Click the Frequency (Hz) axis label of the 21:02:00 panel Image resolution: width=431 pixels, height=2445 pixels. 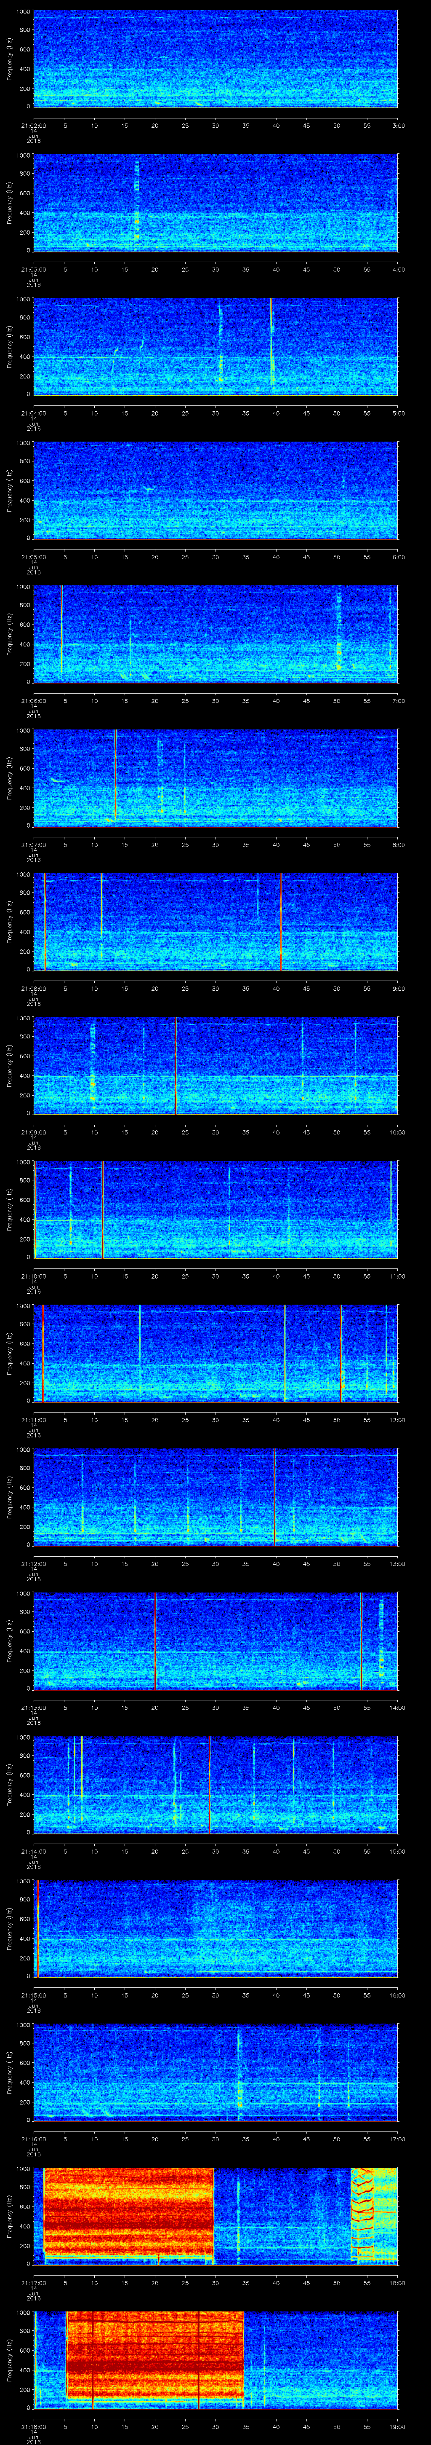pos(10,59)
